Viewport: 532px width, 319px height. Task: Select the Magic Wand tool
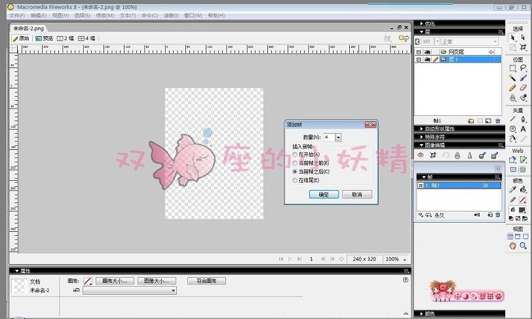coord(512,78)
